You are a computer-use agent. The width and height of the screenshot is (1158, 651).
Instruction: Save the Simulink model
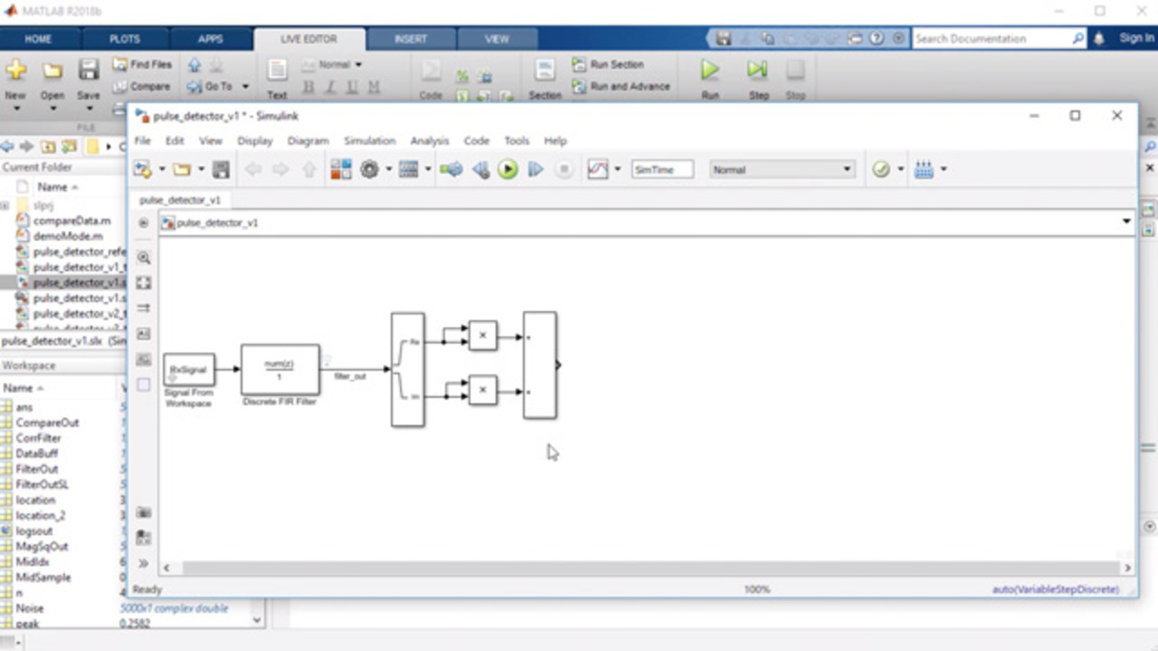coord(221,170)
